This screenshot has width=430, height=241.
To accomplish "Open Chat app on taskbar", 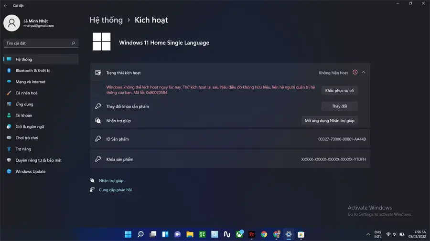I will (x=177, y=234).
